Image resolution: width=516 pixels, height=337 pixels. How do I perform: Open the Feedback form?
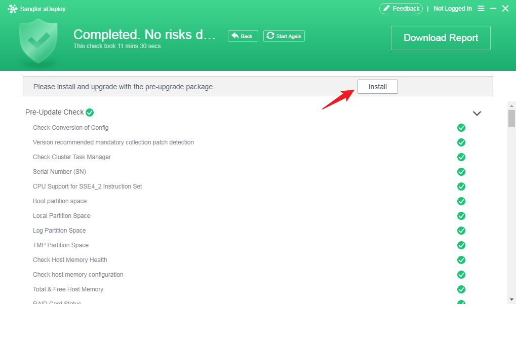401,8
